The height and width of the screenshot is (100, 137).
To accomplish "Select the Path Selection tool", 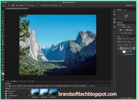I will tap(3, 59).
